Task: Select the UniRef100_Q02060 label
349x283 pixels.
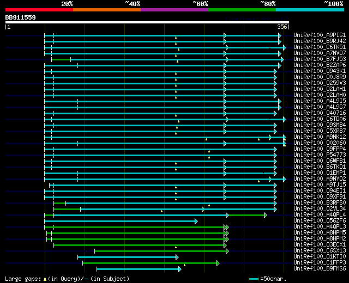Action: 320,143
